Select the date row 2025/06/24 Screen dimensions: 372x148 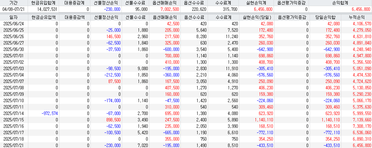[x=14, y=24]
